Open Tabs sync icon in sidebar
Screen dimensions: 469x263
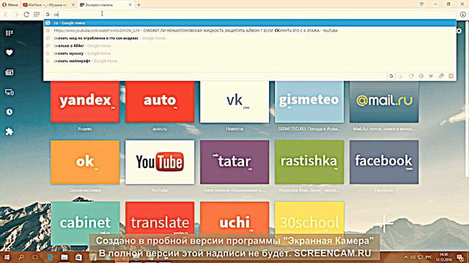click(10, 92)
